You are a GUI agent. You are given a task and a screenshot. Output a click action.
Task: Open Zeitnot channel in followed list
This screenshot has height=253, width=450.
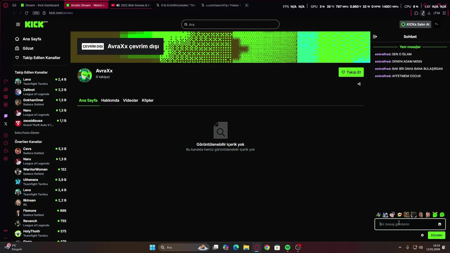click(40, 92)
